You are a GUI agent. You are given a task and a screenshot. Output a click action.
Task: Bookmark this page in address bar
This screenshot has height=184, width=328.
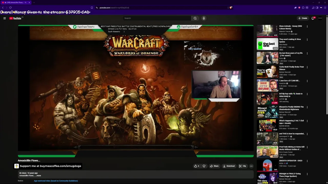(x=92, y=8)
